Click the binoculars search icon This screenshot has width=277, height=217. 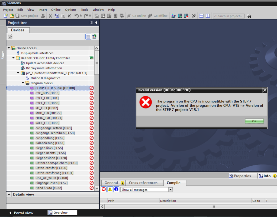[249, 16]
